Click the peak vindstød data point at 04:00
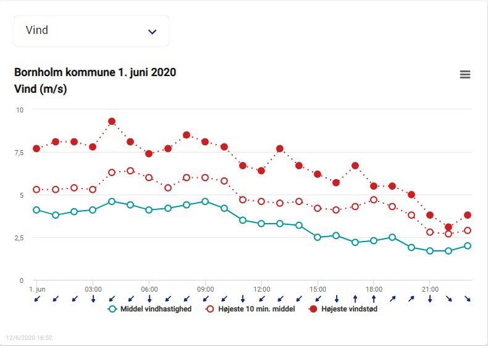This screenshot has height=346, width=488. tap(112, 122)
